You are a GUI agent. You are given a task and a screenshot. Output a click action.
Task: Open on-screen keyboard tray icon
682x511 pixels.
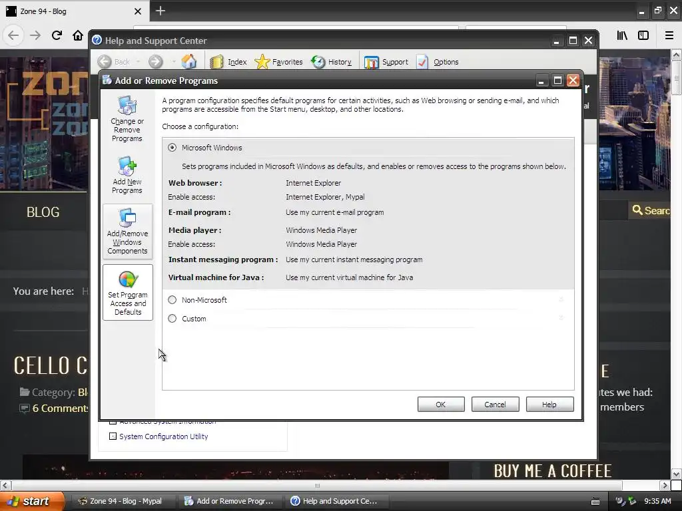pos(595,502)
